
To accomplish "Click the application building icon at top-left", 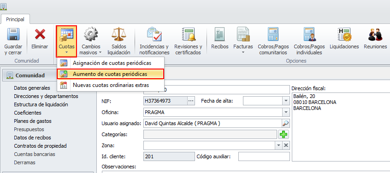I will [4, 7].
